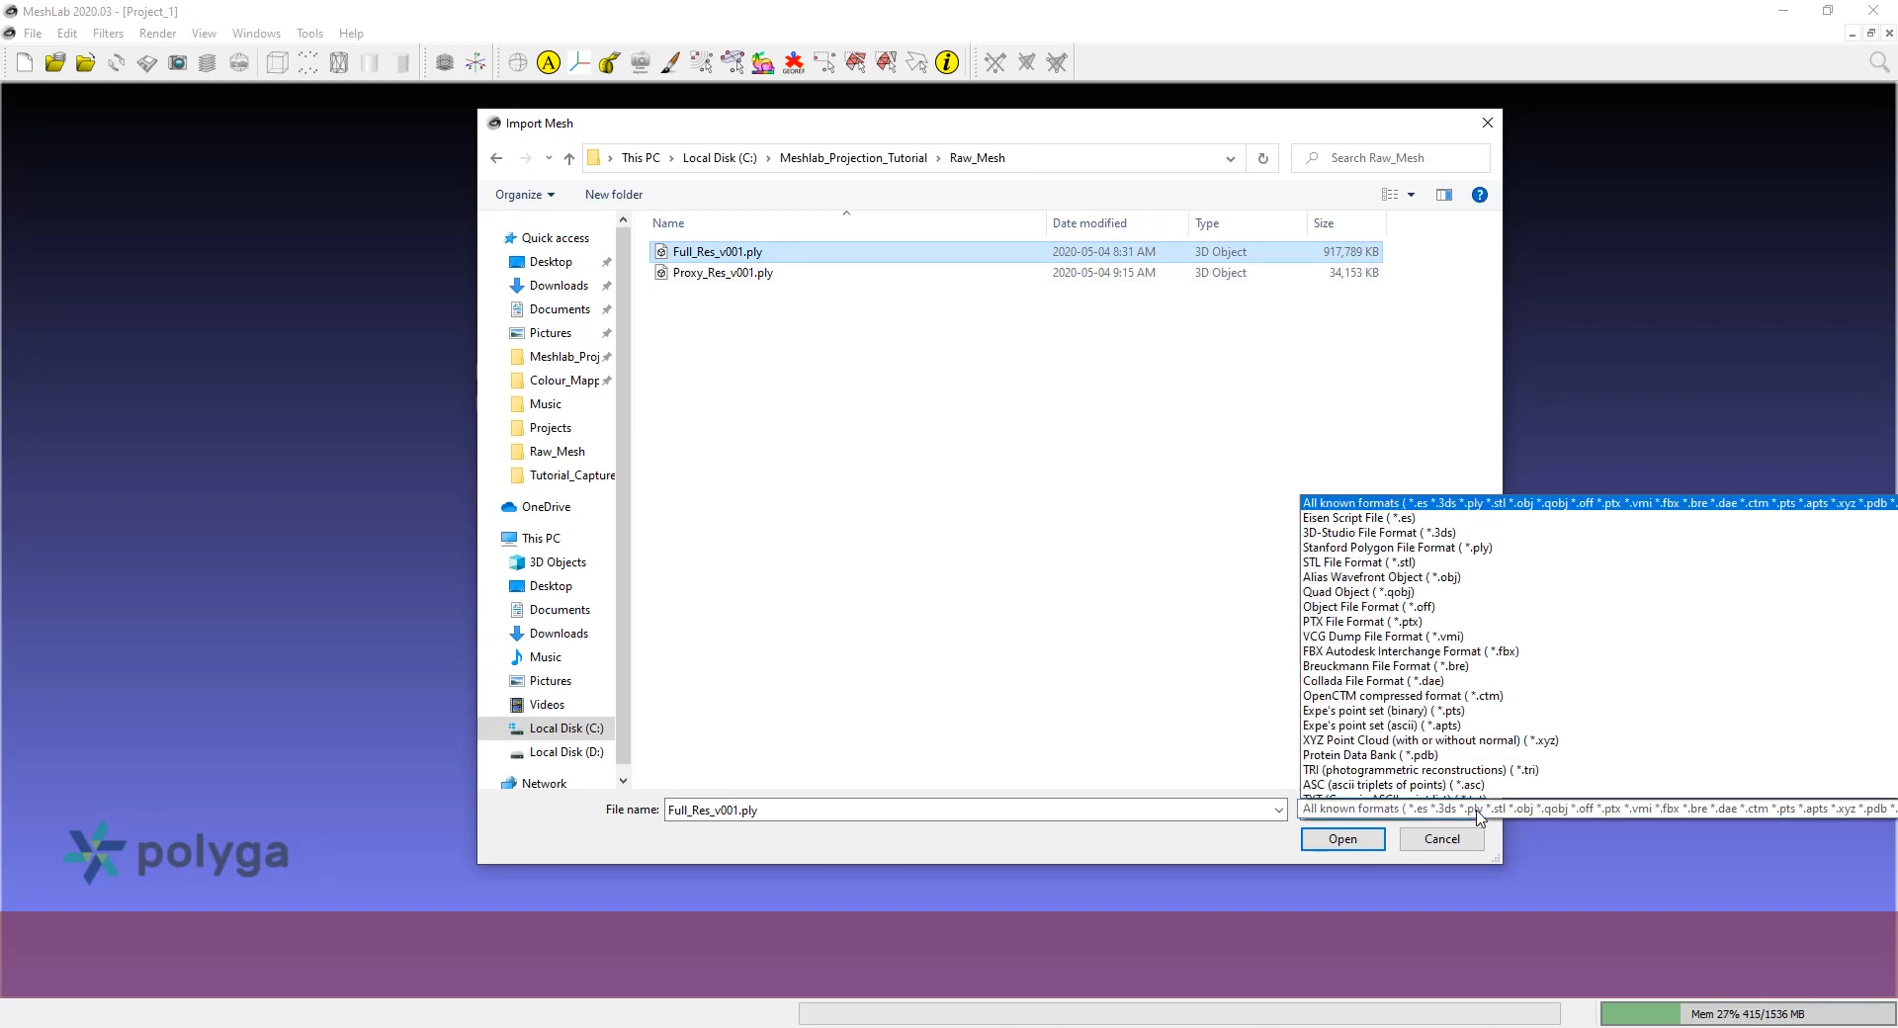Click the Cancel button
Screen dimensions: 1898x1028
click(1441, 839)
